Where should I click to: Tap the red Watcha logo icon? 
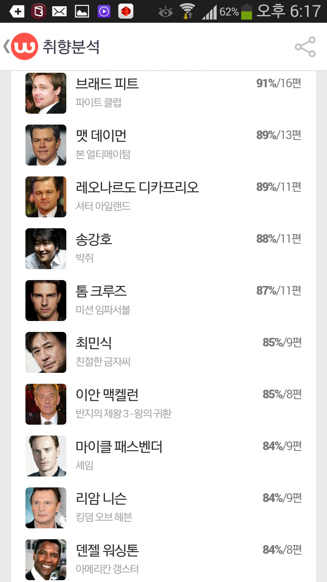[x=25, y=46]
